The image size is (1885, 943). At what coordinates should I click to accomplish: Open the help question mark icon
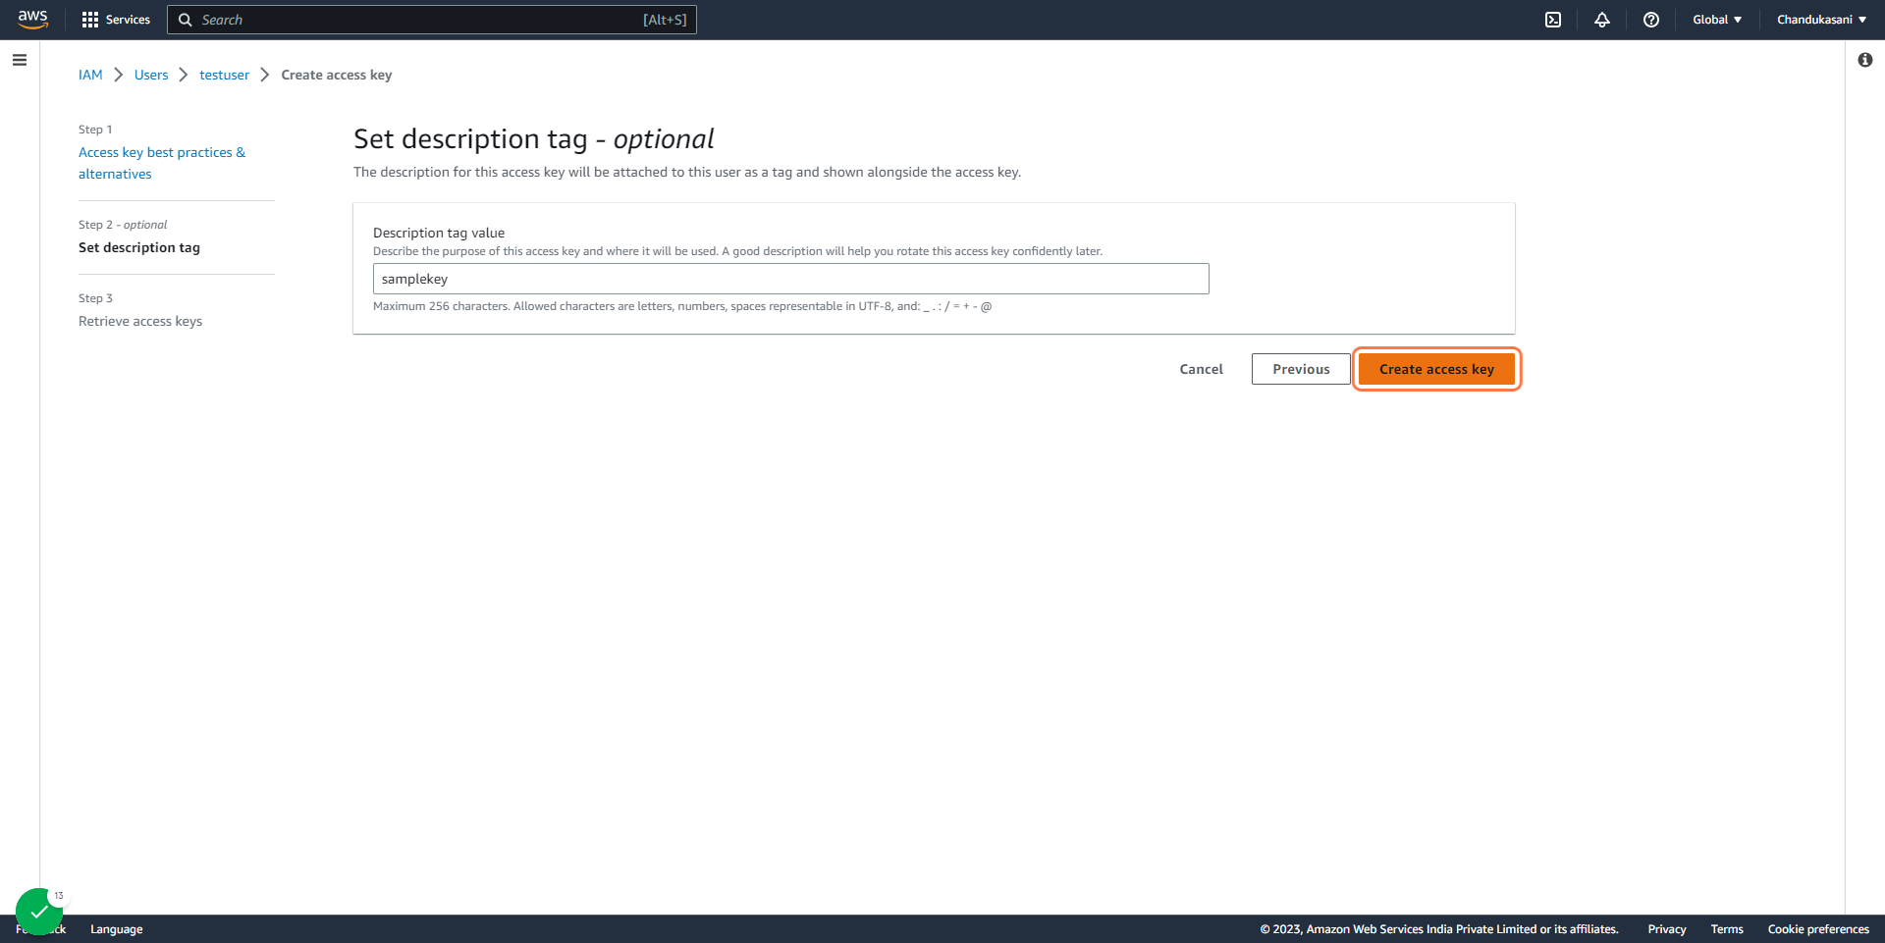[1651, 20]
